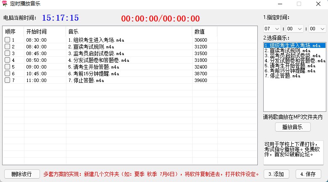Click table entry 7.停止答题.m4a
This screenshot has height=182, width=328.
pyautogui.click(x=86, y=80)
